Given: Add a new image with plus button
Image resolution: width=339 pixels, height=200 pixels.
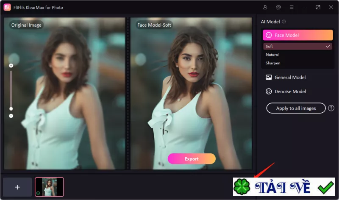Looking at the screenshot, I should point(17,187).
